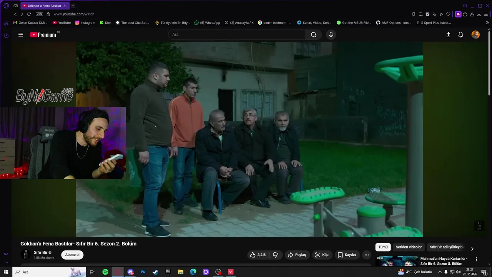Open the 4°C Çok bulutlu weather widget

[415, 272]
